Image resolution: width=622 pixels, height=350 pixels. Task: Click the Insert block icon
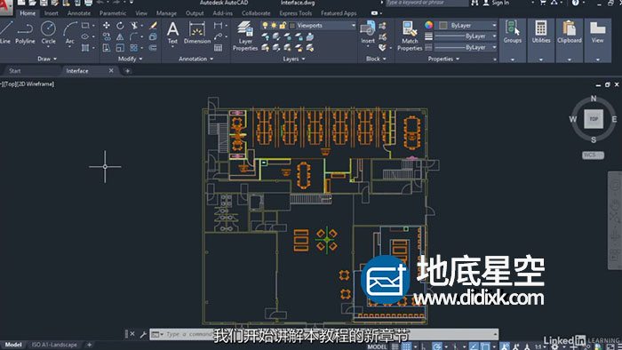click(368, 33)
